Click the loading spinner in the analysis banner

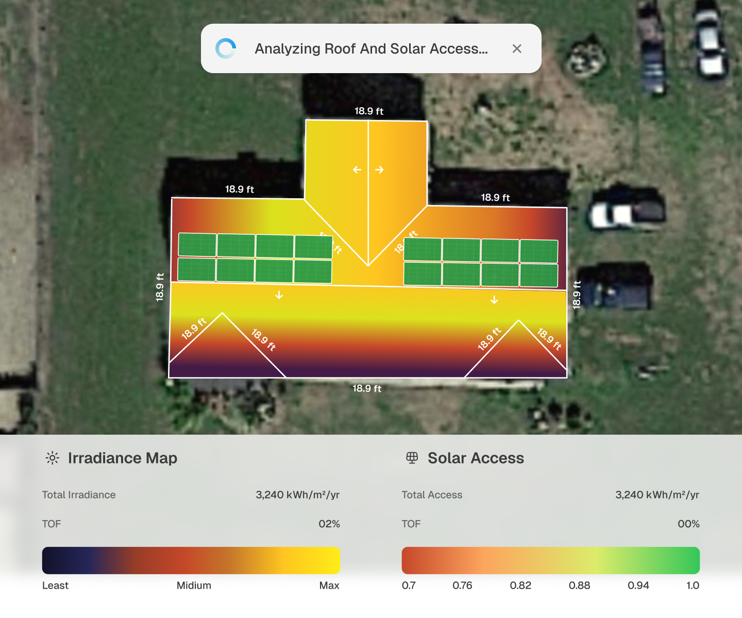225,48
